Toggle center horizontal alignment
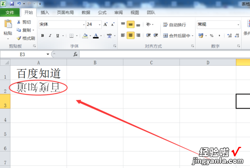Image resolution: width=250 pixels, height=168 pixels. pyautogui.click(x=130, y=35)
